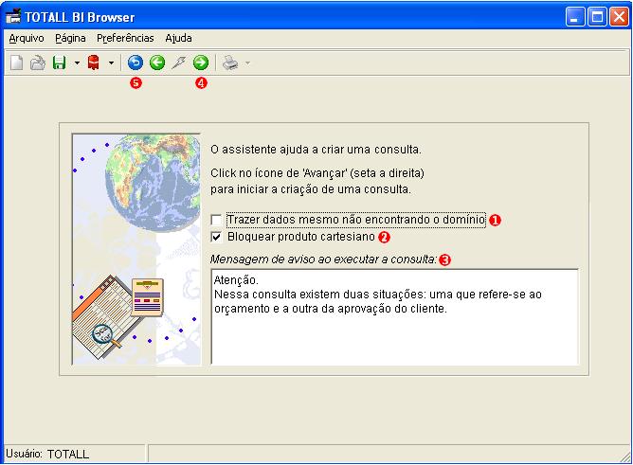The image size is (633, 465).
Task: Minimize the TOTALL BI Browser window
Action: point(575,17)
